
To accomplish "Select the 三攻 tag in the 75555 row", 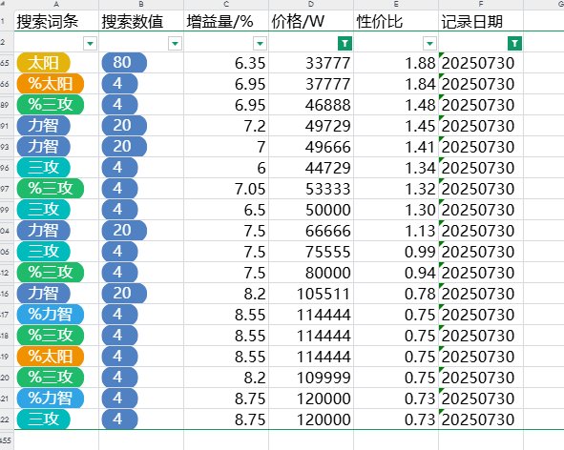I will (43, 252).
